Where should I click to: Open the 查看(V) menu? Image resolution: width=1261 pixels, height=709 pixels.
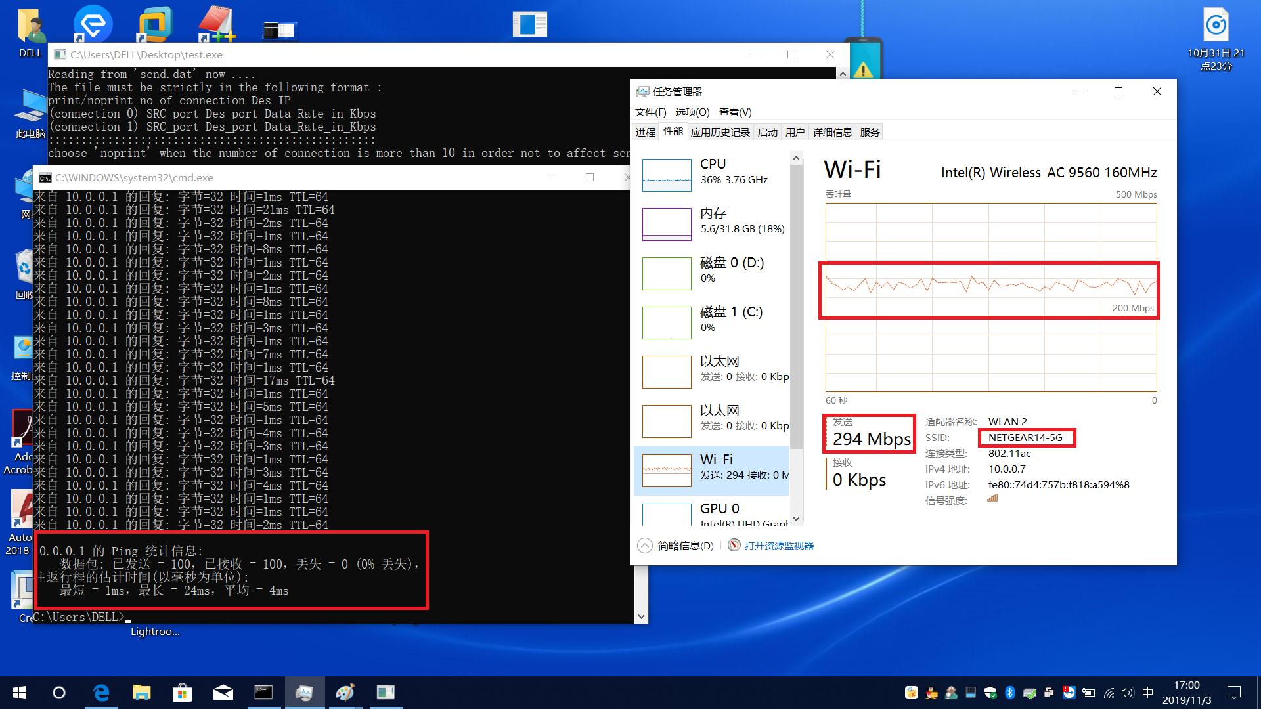(735, 112)
